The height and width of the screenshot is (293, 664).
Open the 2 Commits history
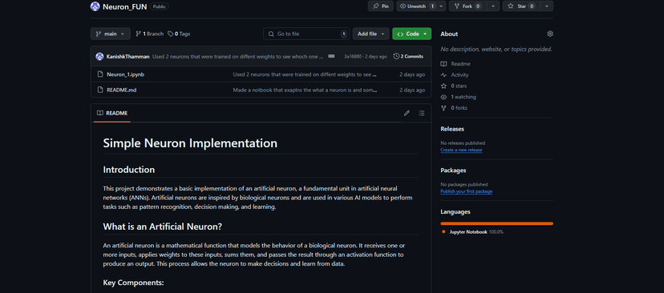pyautogui.click(x=408, y=56)
